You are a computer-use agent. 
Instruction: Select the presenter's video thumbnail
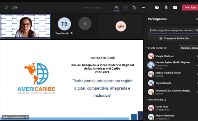(x=26, y=26)
